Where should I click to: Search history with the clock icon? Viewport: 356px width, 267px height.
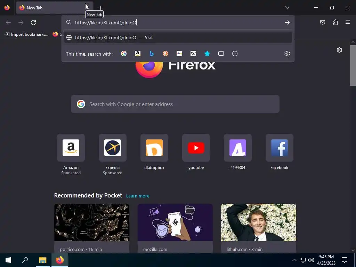pos(235,54)
